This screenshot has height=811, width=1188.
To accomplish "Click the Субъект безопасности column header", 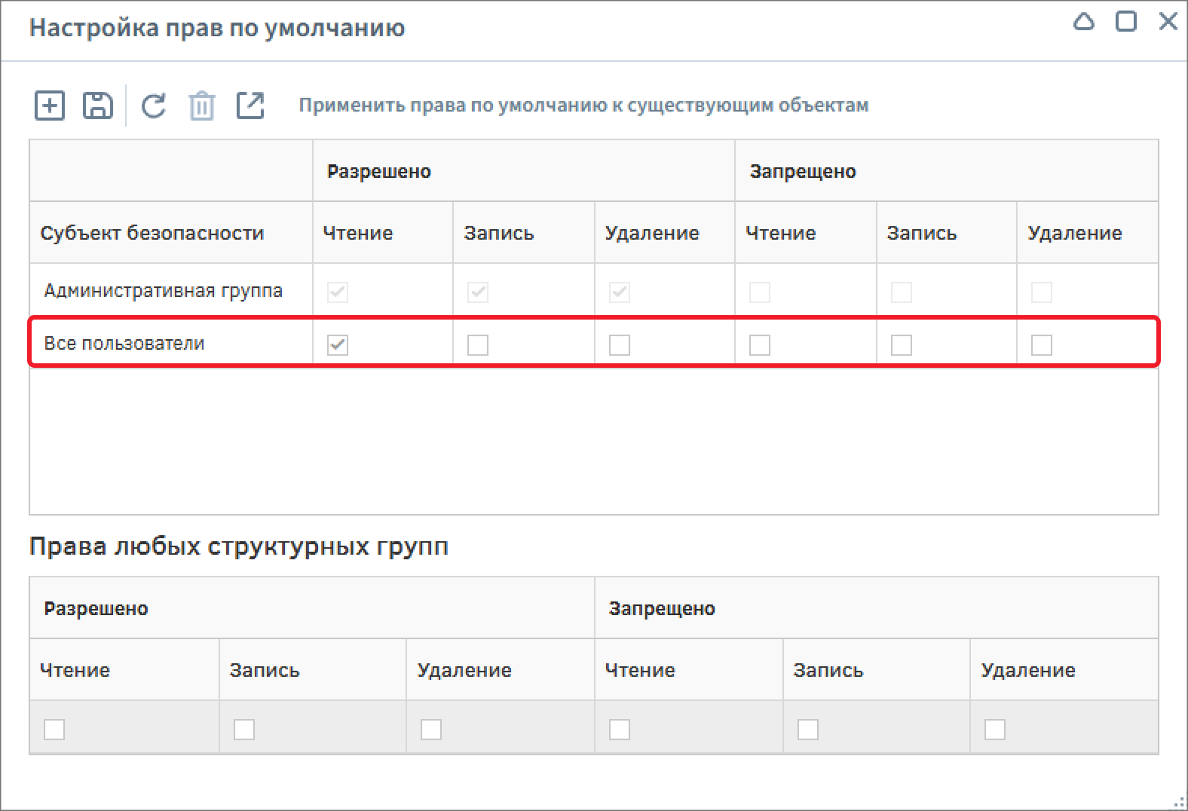I will point(152,233).
